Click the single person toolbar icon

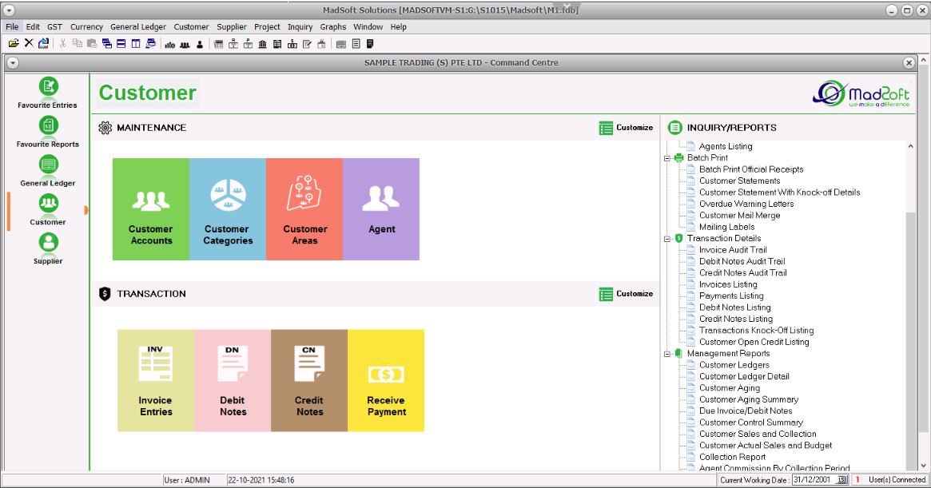coord(200,44)
